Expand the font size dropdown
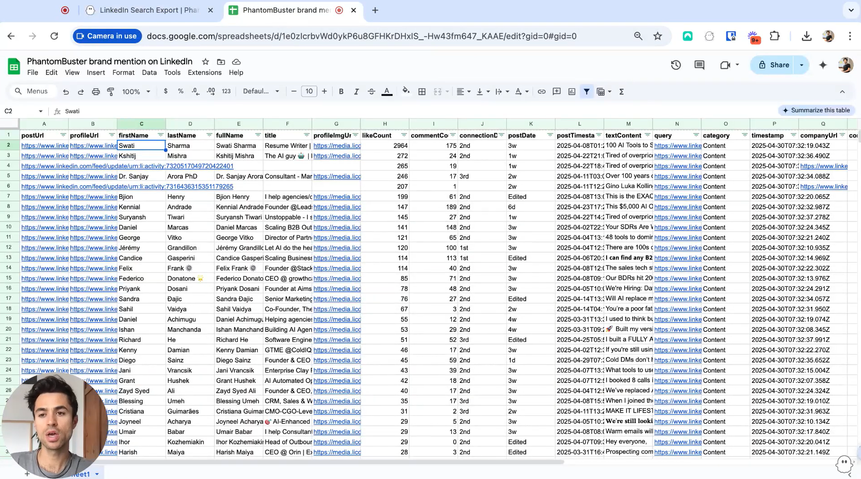The image size is (861, 479). click(310, 91)
